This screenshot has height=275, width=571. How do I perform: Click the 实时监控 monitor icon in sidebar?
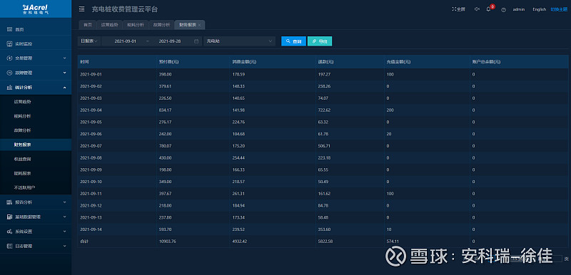[x=10, y=43]
